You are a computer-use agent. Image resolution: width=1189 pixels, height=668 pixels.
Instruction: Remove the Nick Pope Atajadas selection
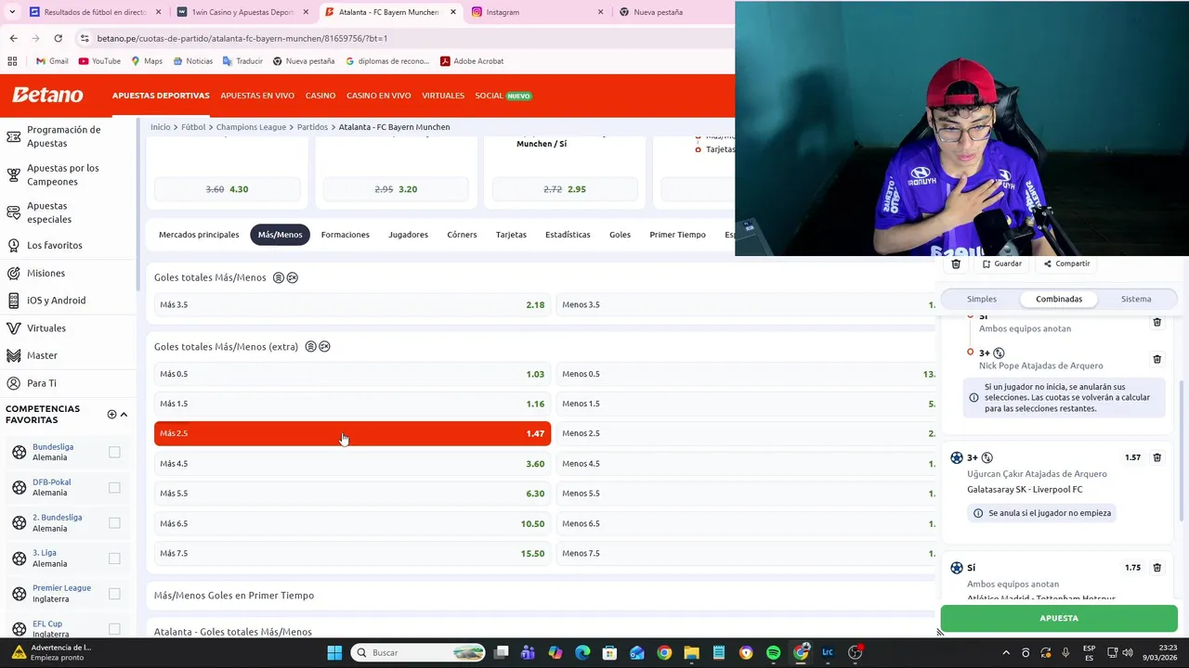click(x=1156, y=359)
